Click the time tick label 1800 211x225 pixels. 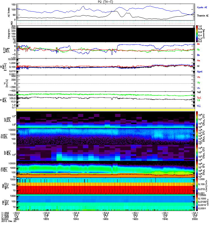[16, 219]
